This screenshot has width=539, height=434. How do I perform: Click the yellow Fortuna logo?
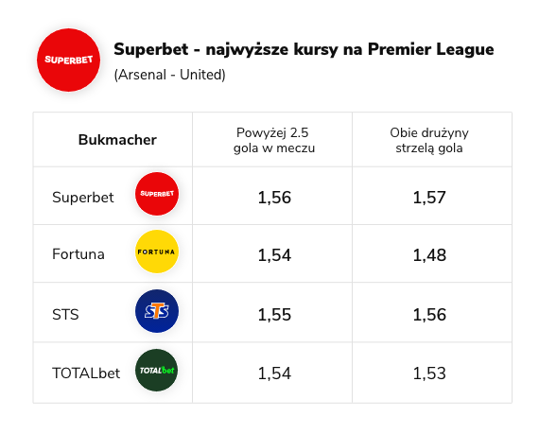coord(157,252)
